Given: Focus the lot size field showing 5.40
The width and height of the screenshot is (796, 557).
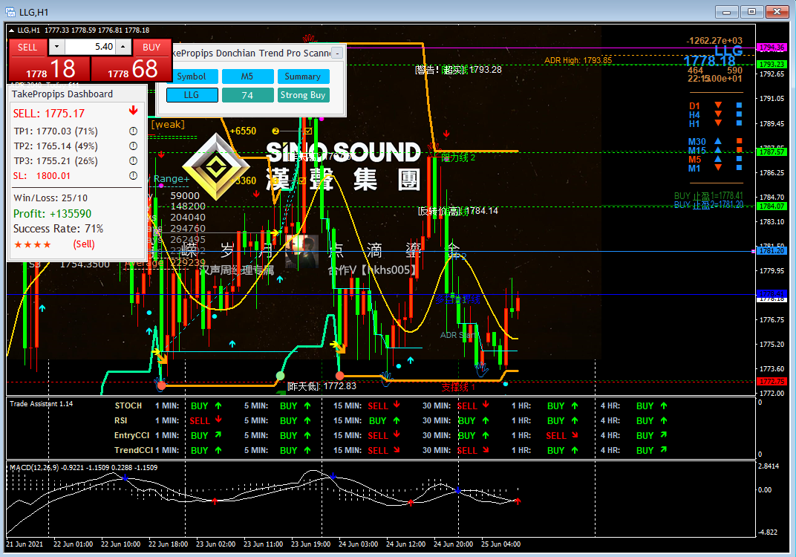Looking at the screenshot, I should click(x=90, y=47).
